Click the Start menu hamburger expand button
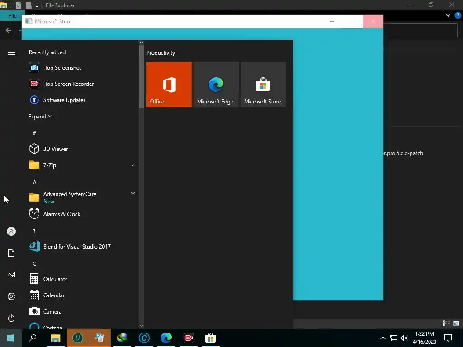Image resolution: width=463 pixels, height=347 pixels. pyautogui.click(x=11, y=52)
